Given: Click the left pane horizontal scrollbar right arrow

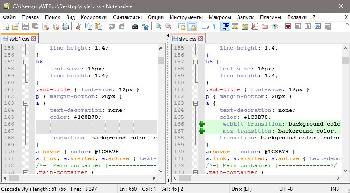Looking at the screenshot, I should coord(154,178).
